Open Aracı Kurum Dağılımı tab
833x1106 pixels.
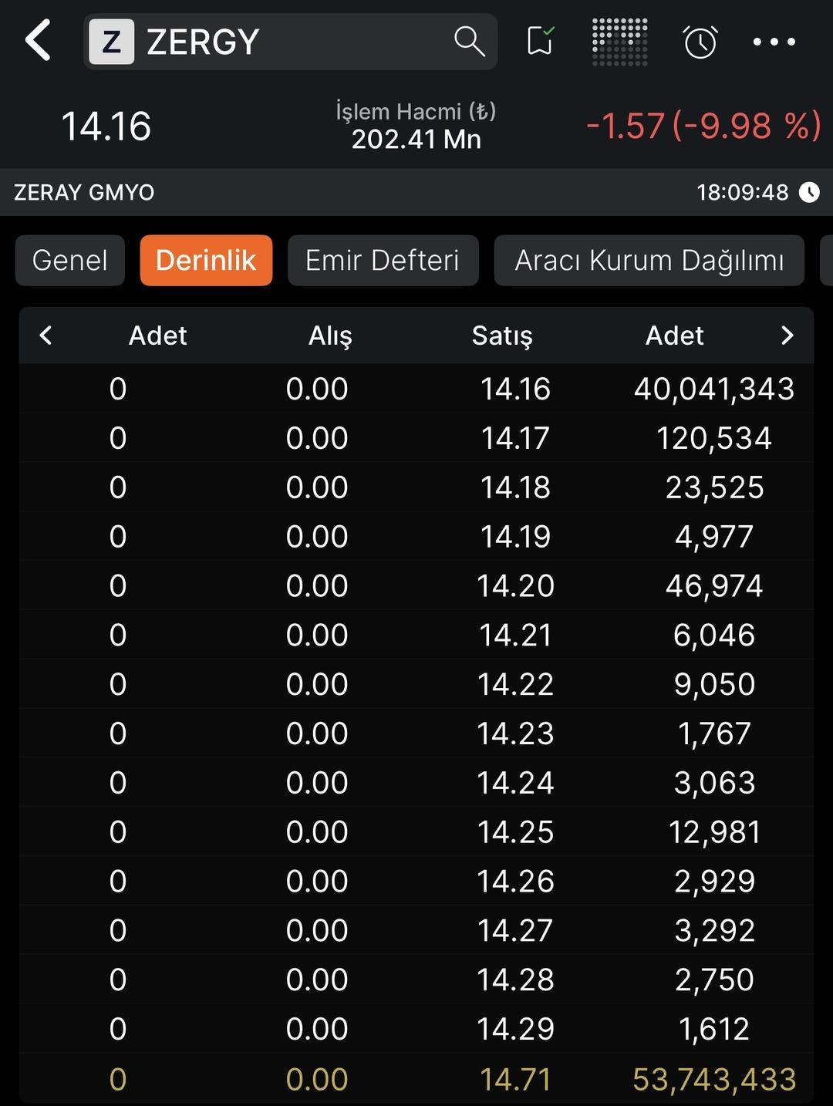[x=649, y=261]
